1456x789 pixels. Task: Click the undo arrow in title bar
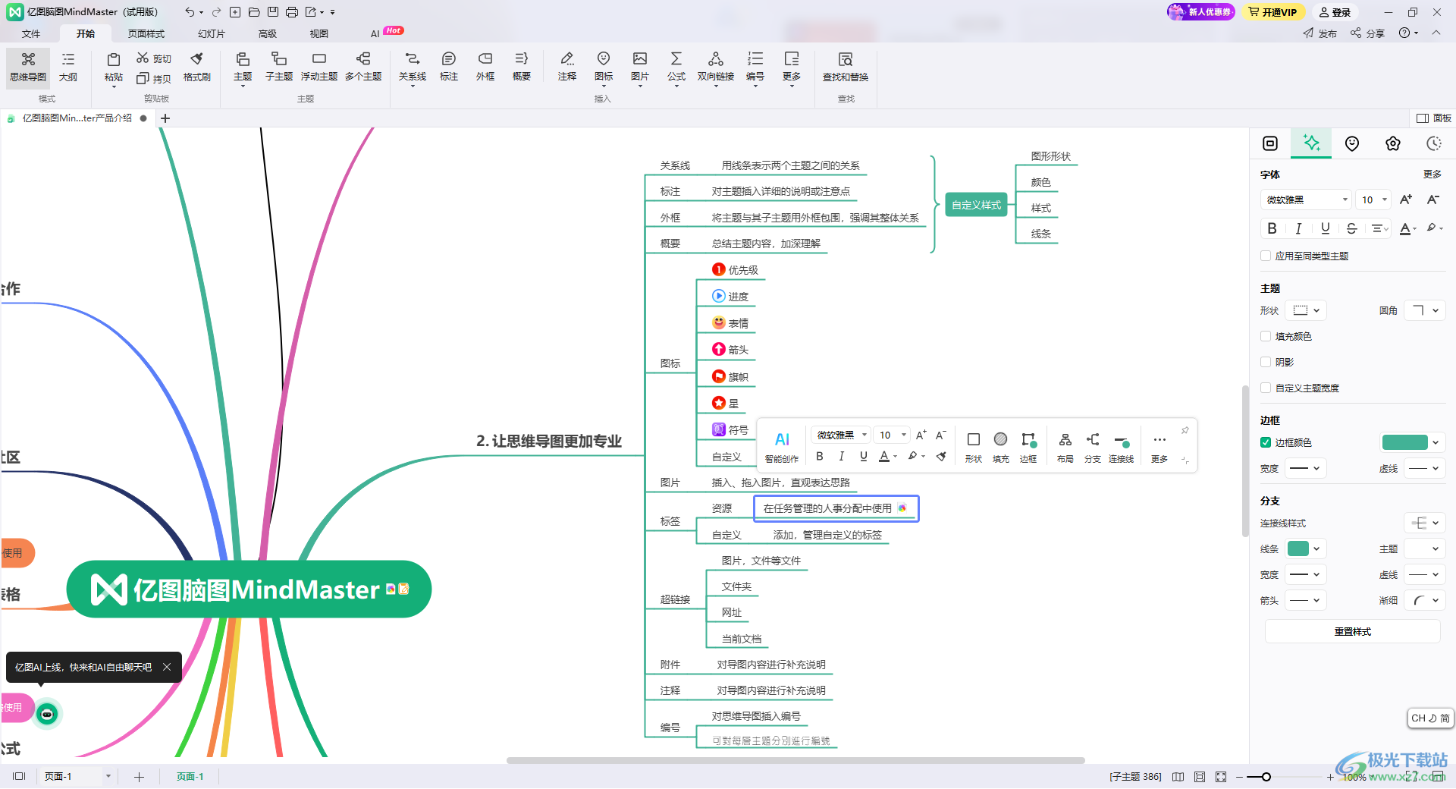pyautogui.click(x=190, y=12)
